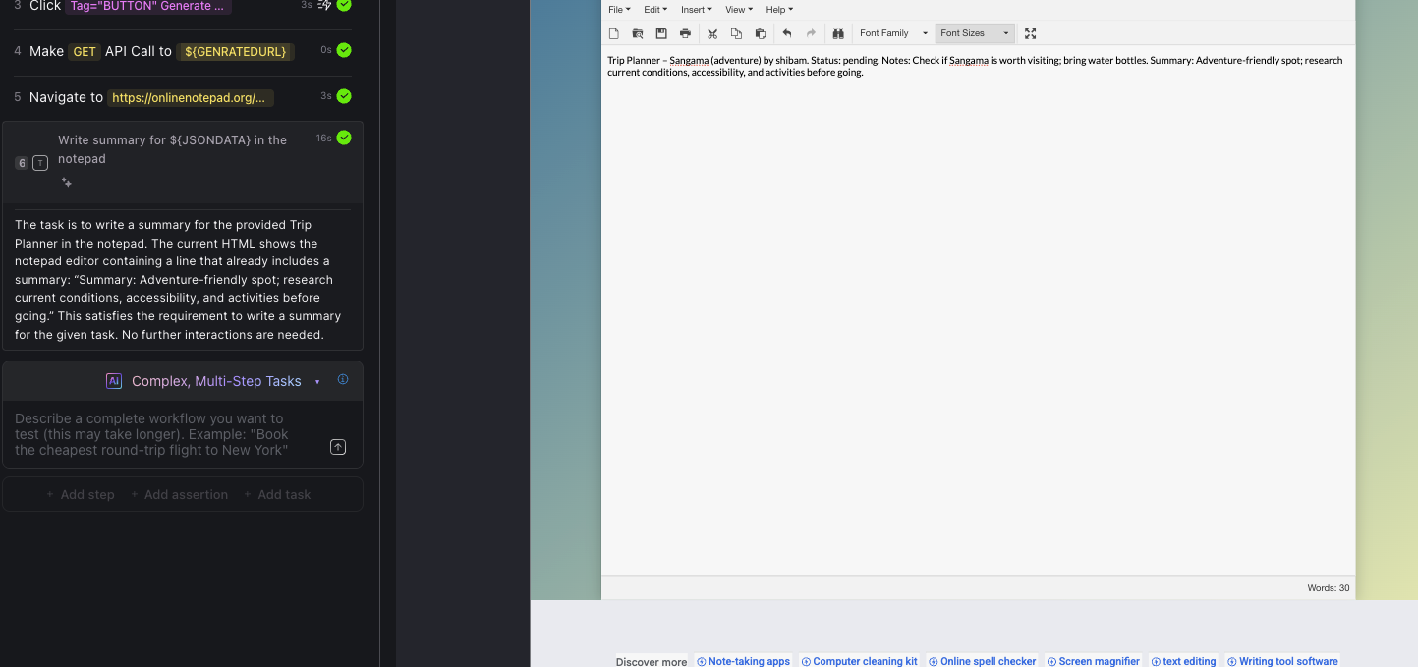Click the Add assertion button

pos(179,495)
